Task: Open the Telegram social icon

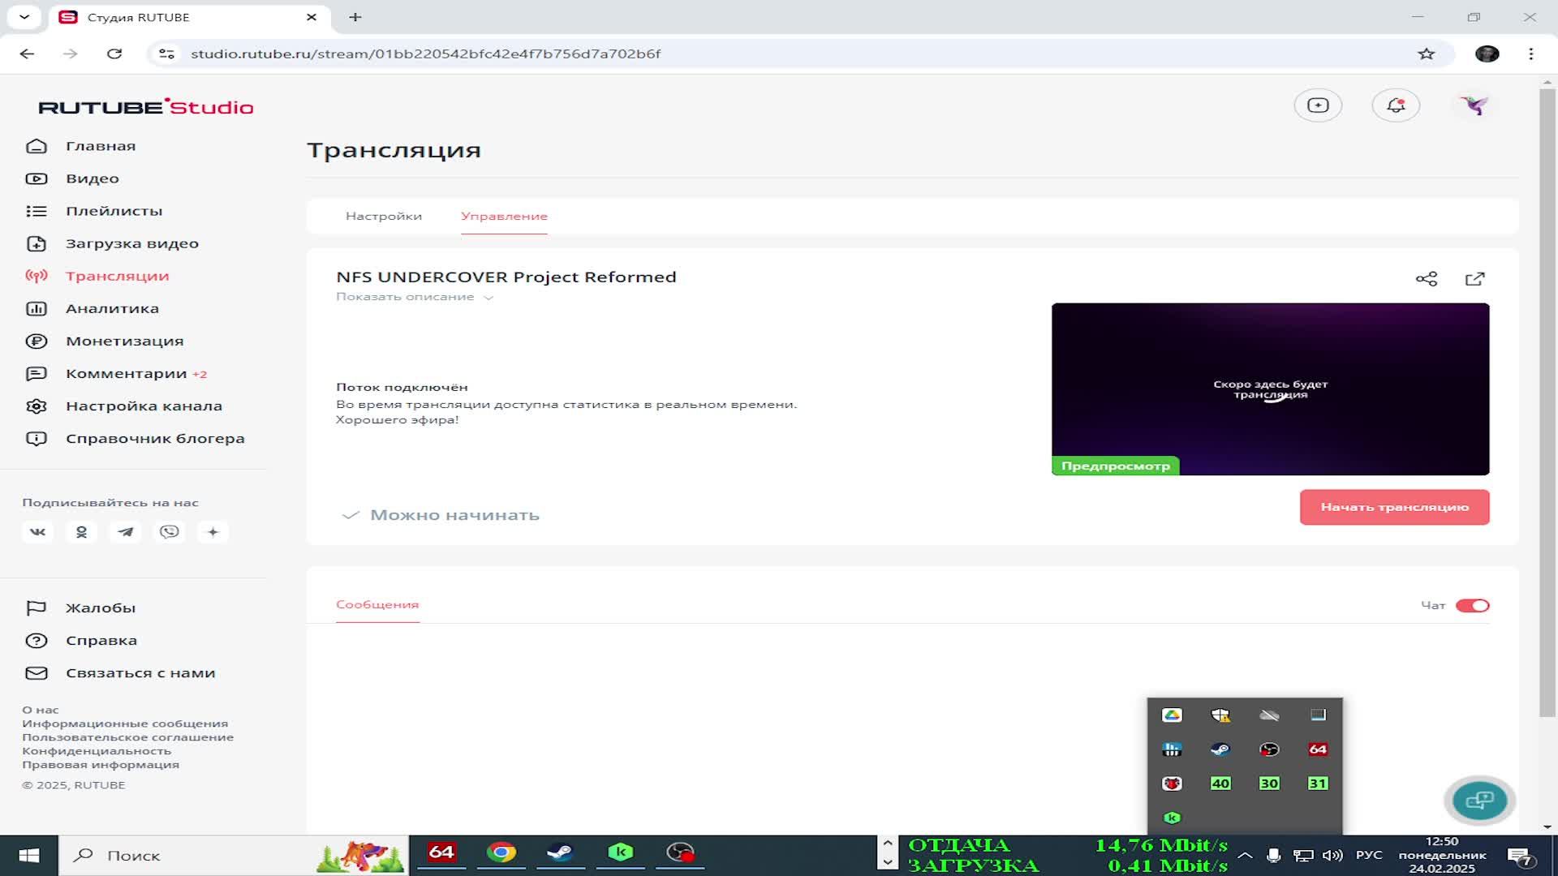Action: click(x=125, y=532)
